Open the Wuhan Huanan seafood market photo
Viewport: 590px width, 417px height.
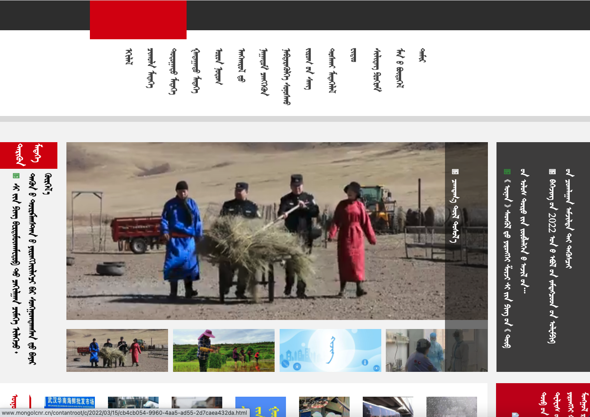pyautogui.click(x=70, y=406)
